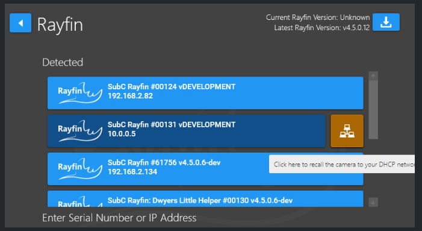Select the SubC Rayfin #00131 vDEVELOPMENT camera
Viewport: 422px width, 231px height.
[x=187, y=131]
